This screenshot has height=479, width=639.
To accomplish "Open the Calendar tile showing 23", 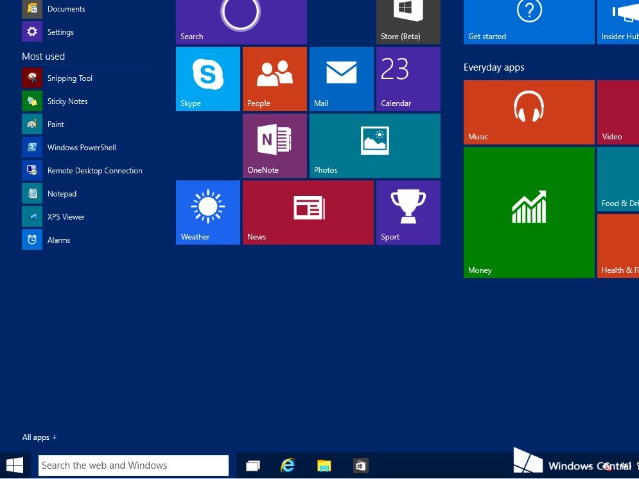I will coord(408,79).
